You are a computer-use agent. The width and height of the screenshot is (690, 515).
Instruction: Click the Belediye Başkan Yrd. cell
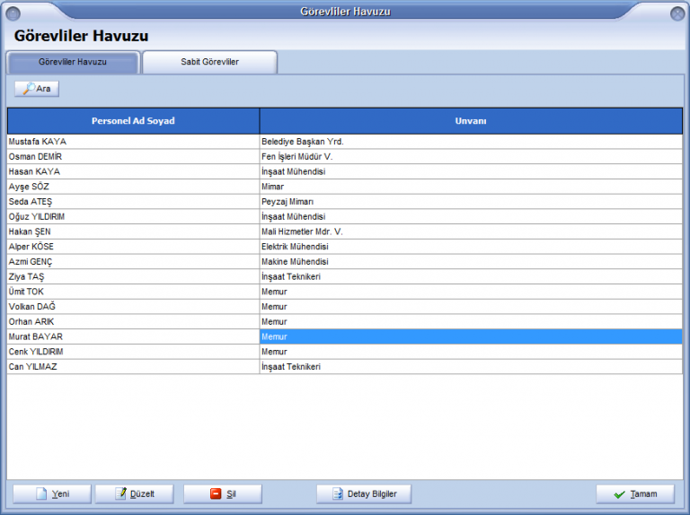tap(303, 142)
